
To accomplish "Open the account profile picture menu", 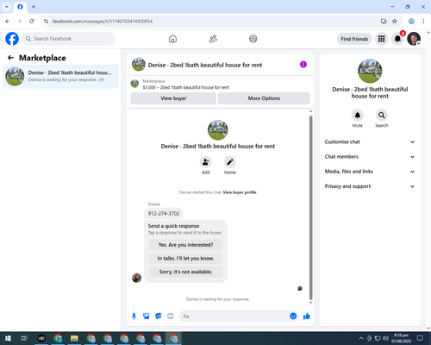I will coord(414,39).
